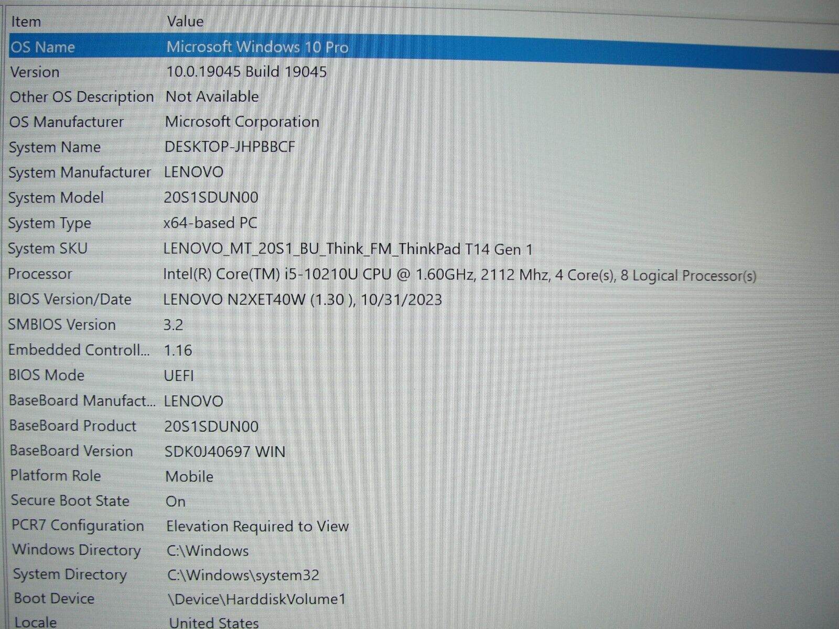Click the System Manufacturer LENOVO row
This screenshot has width=839, height=629.
point(157,172)
